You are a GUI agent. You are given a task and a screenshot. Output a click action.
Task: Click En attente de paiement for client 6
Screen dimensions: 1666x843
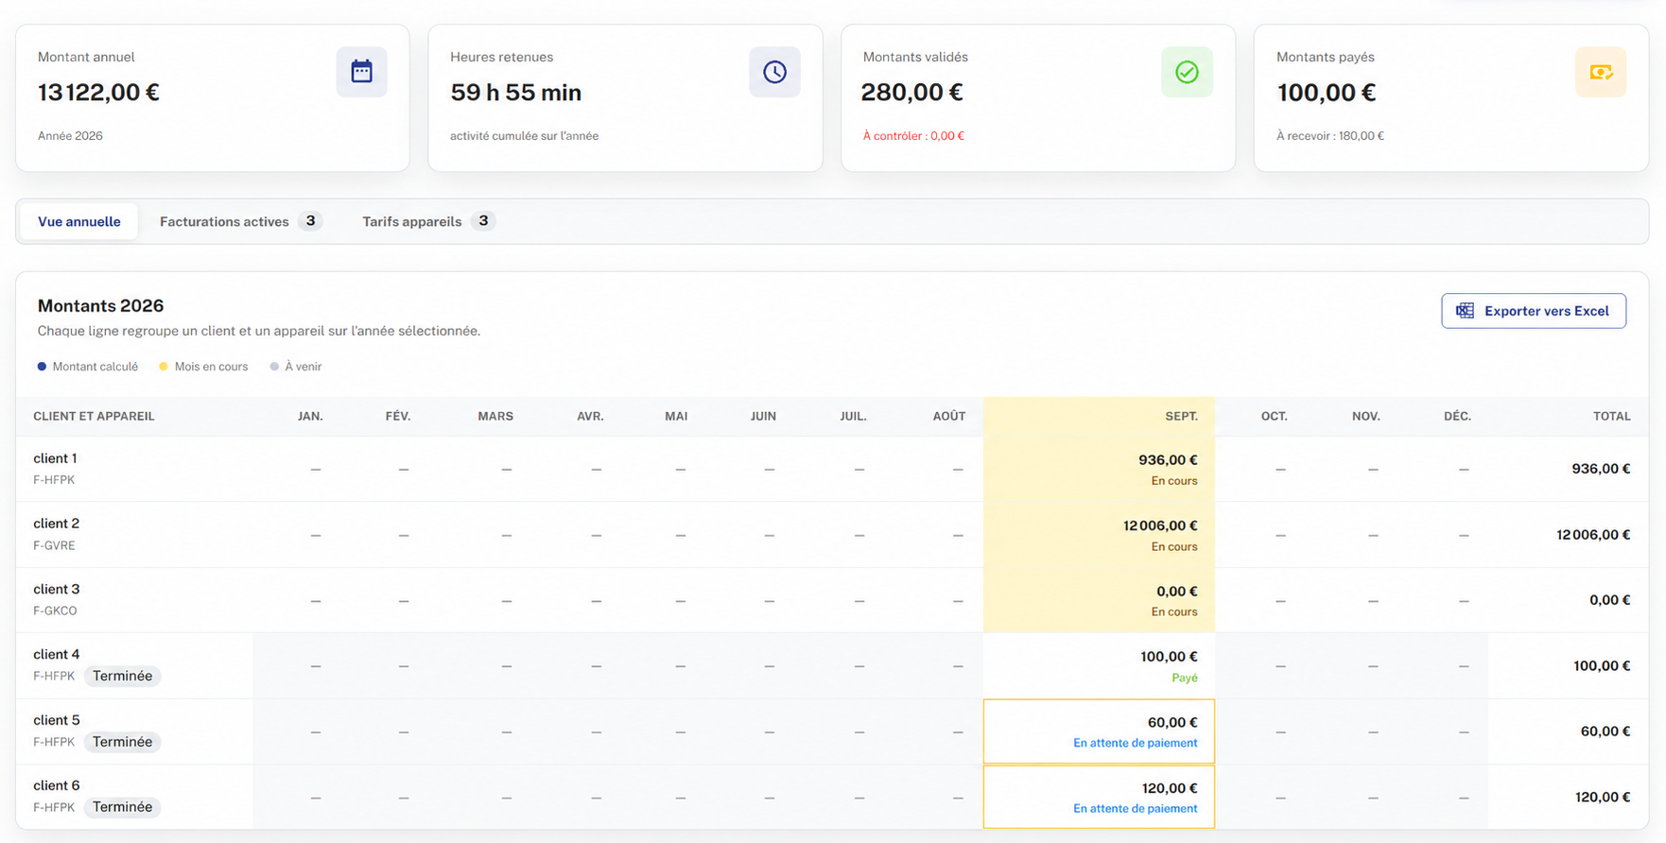(x=1136, y=808)
